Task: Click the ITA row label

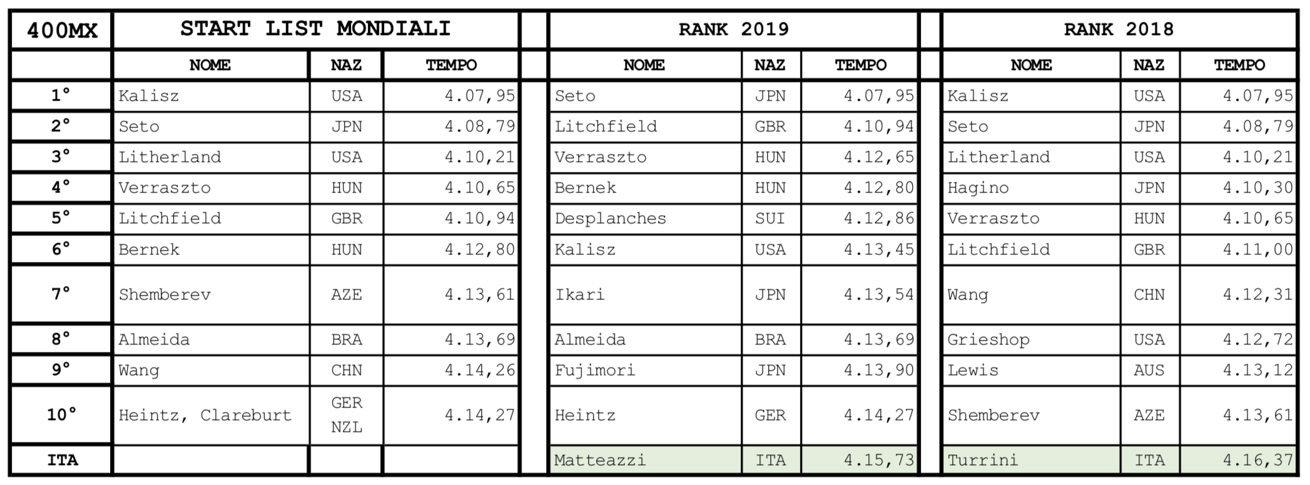Action: click(x=61, y=460)
